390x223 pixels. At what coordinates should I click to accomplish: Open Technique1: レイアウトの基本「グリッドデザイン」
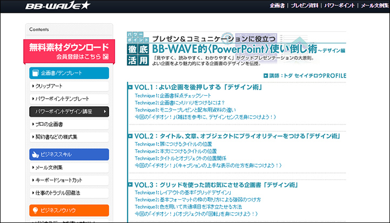(183, 192)
